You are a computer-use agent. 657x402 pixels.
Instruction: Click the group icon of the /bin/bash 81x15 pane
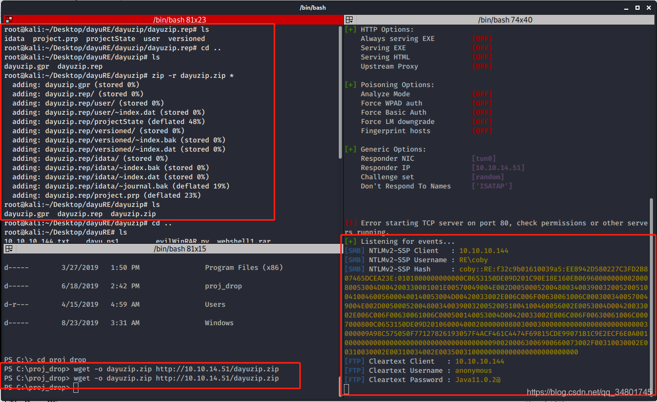click(8, 249)
